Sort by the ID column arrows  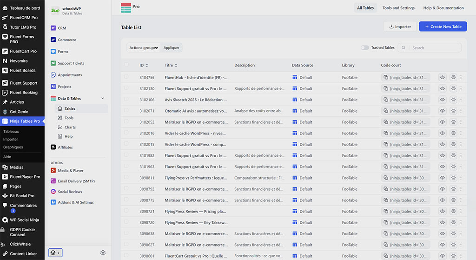click(x=147, y=65)
